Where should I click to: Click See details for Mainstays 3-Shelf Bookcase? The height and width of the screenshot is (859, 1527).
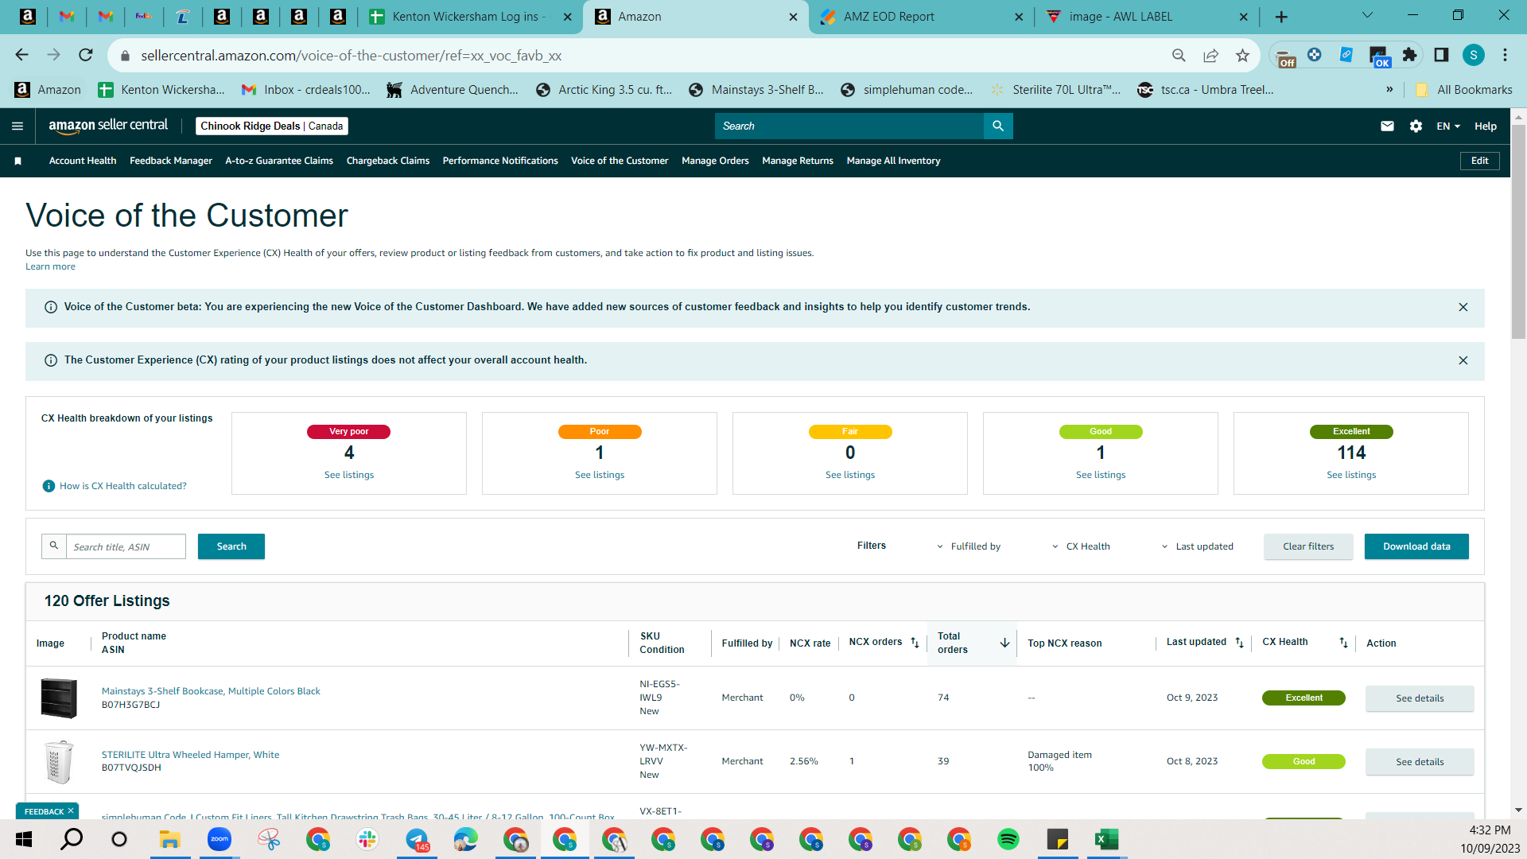point(1420,698)
